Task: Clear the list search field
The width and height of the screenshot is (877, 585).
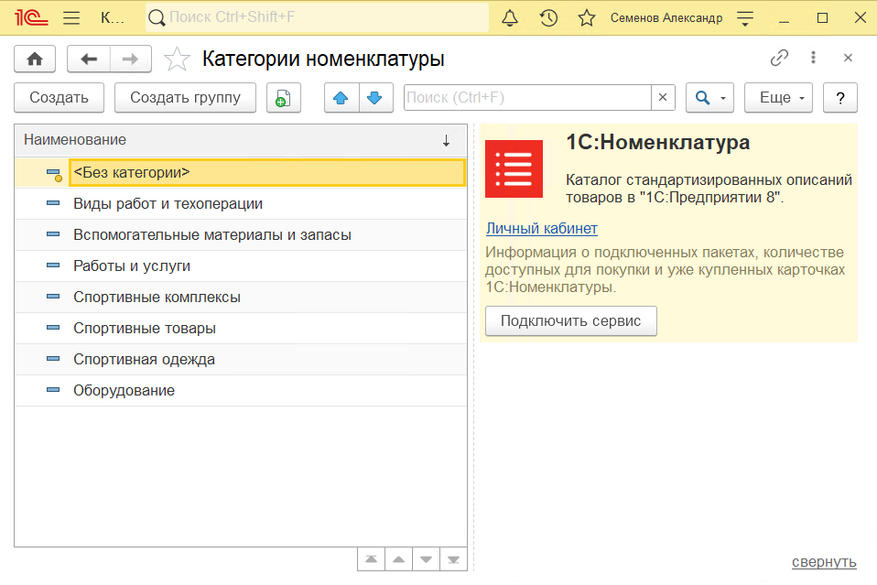Action: click(x=663, y=98)
